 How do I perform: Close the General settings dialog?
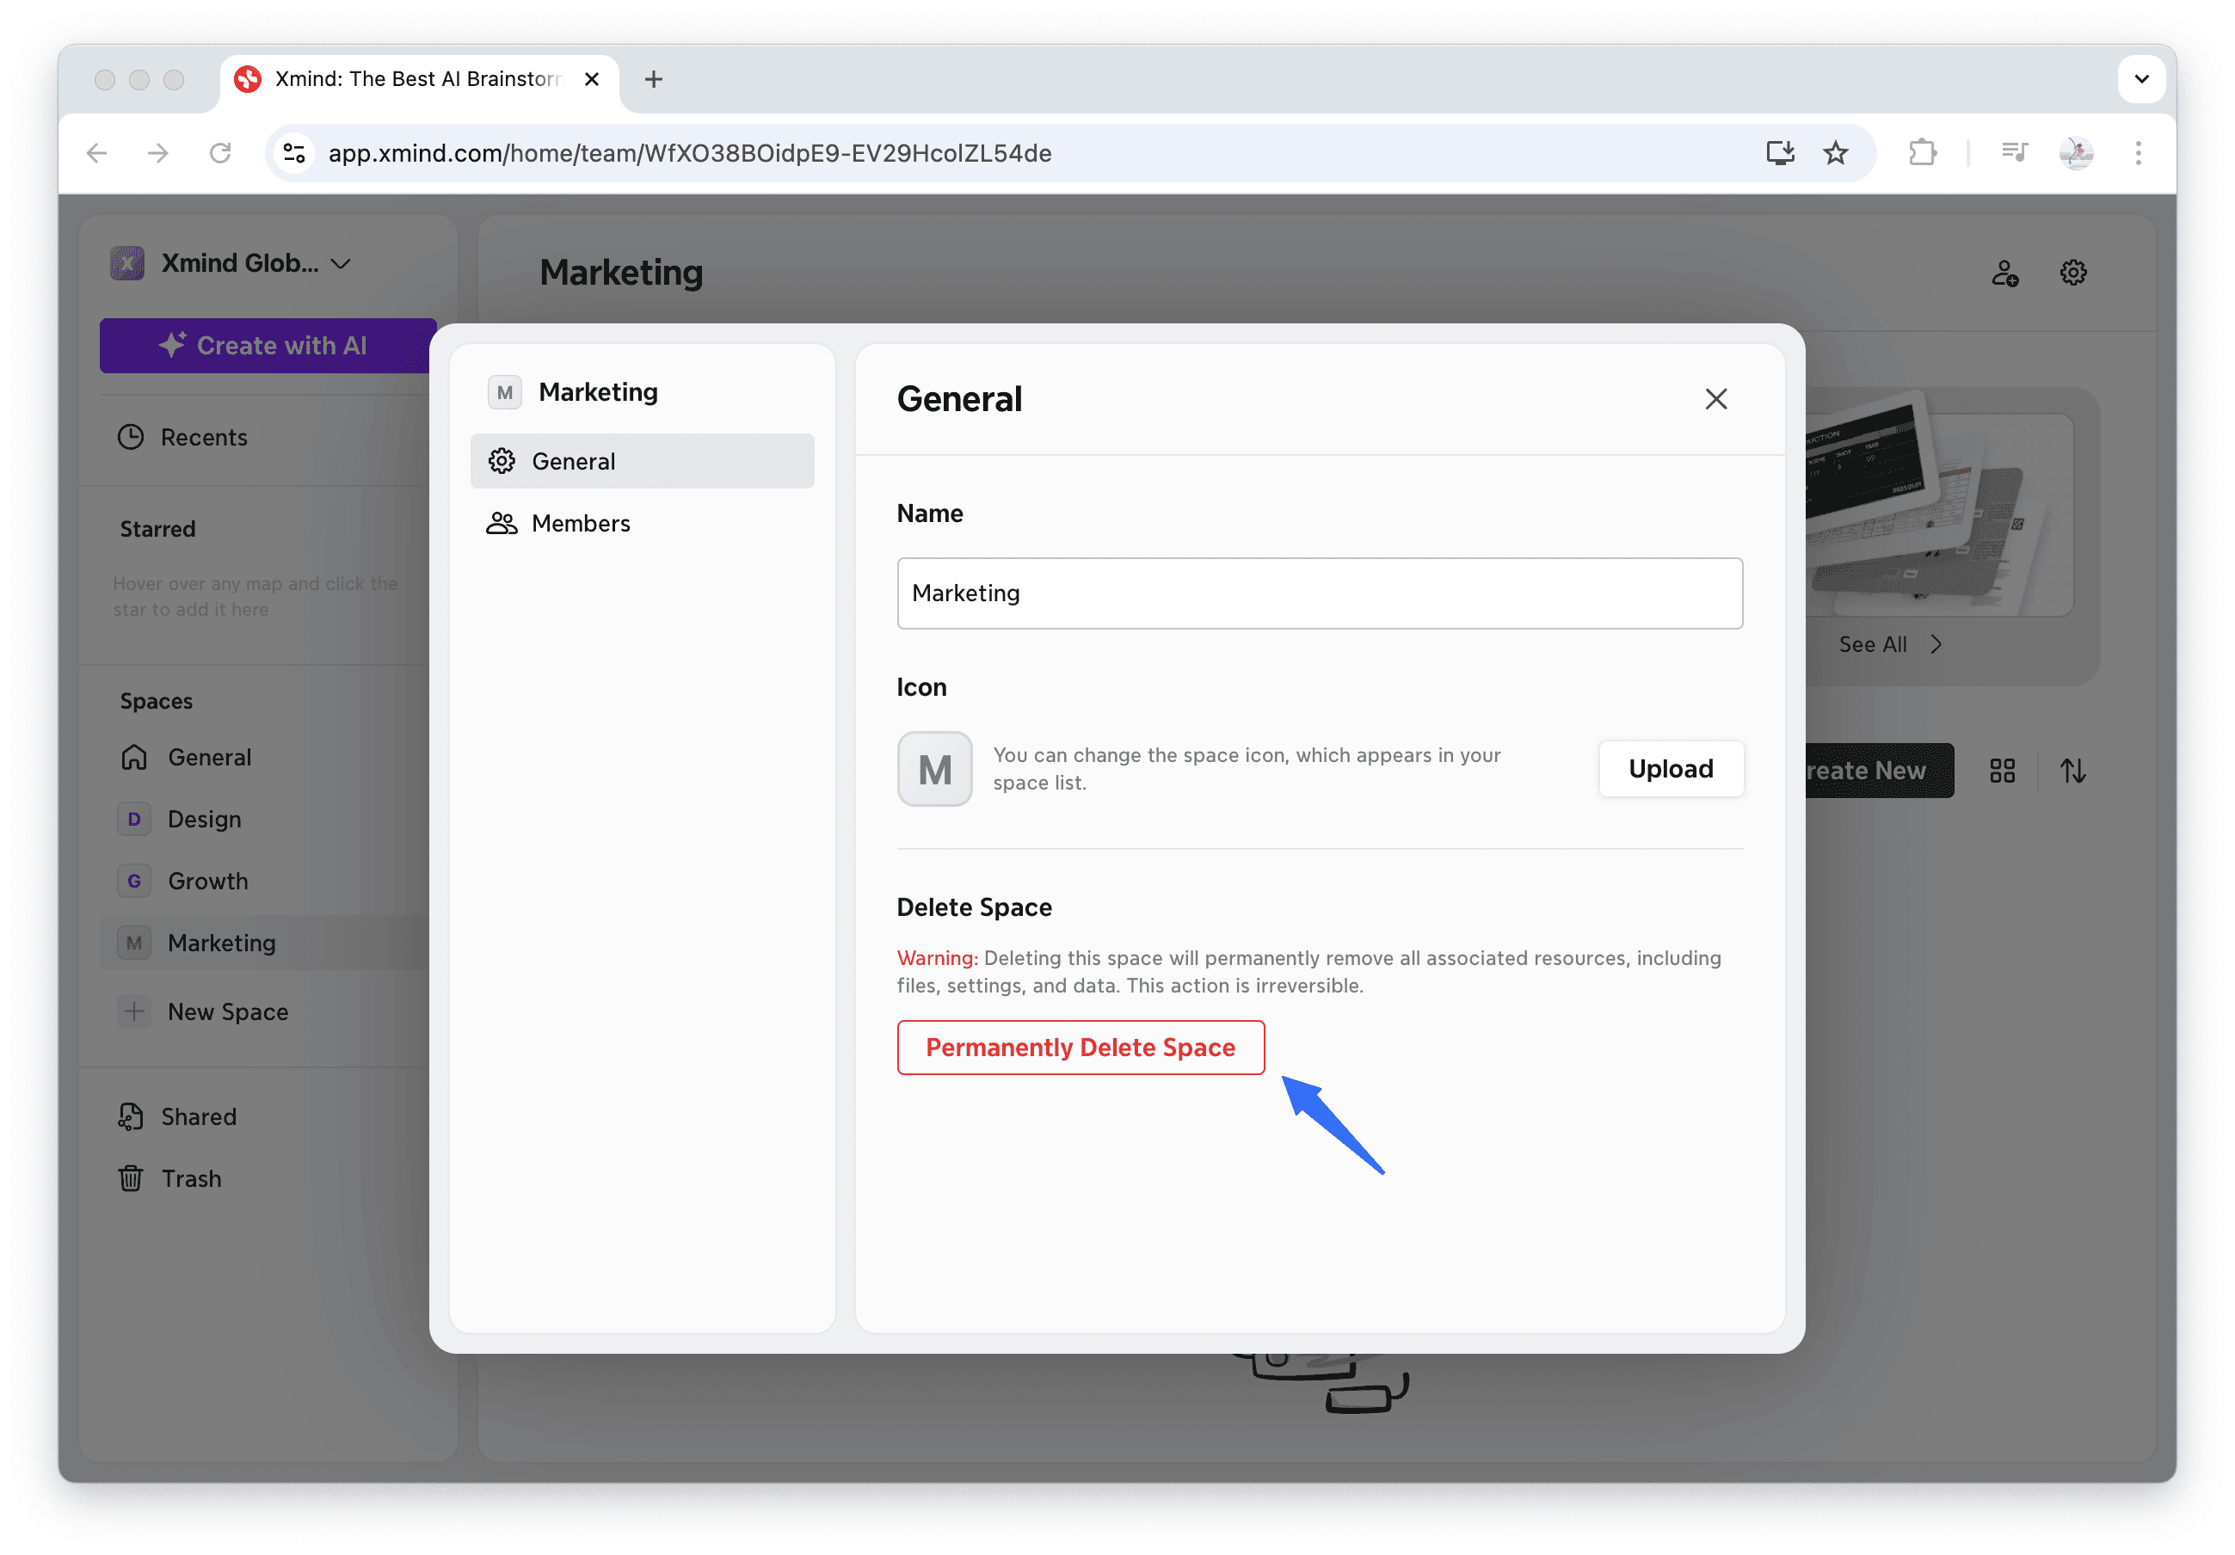pos(1715,399)
